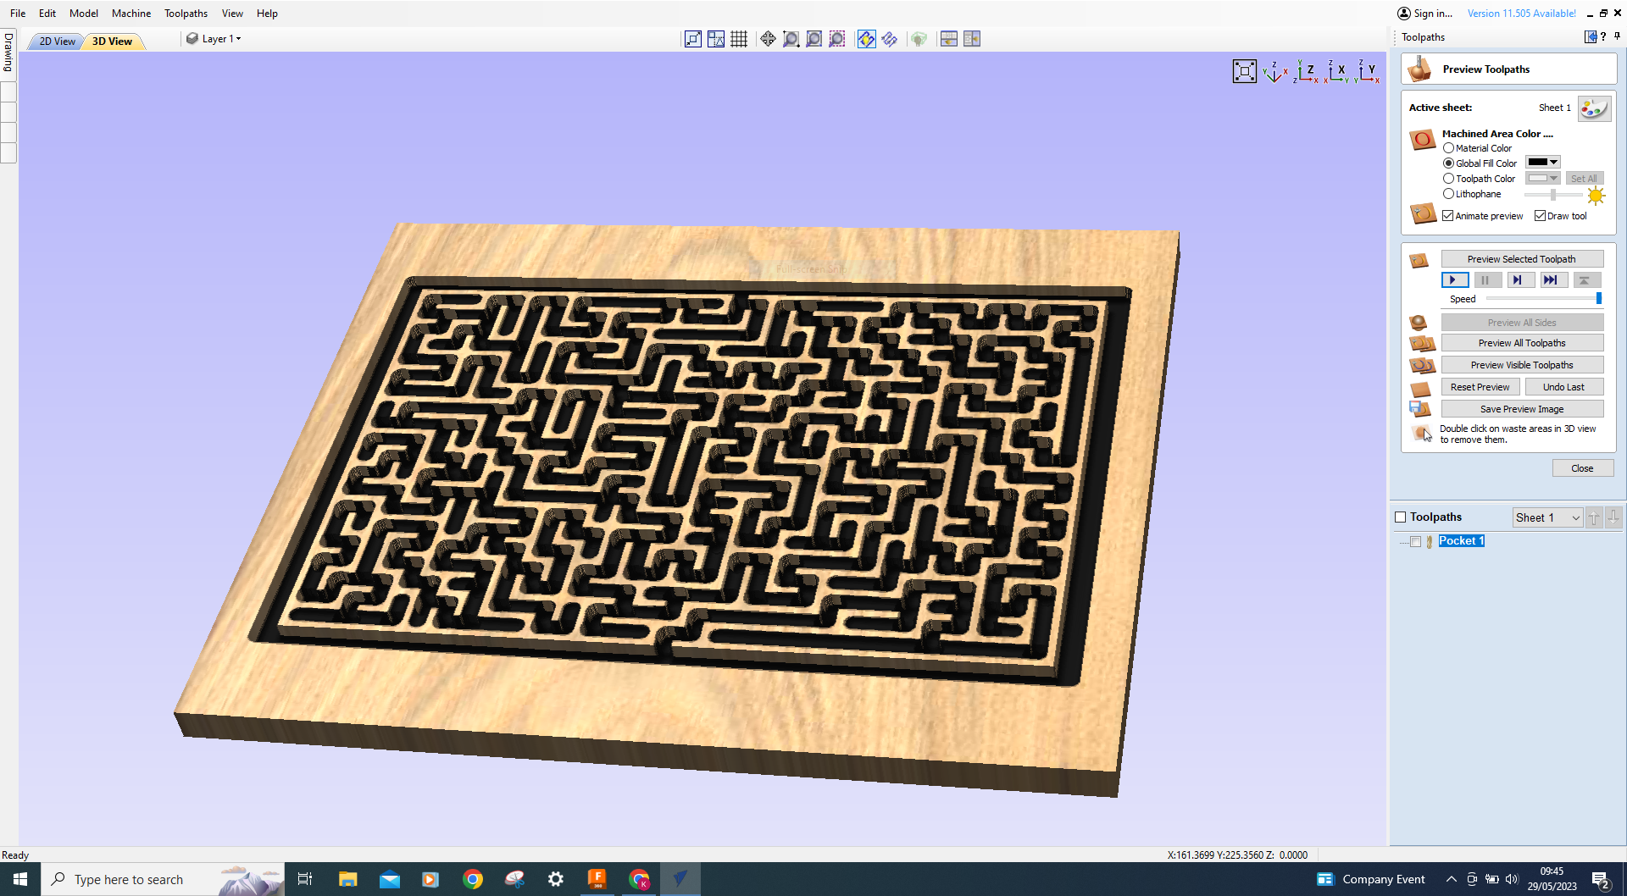
Task: Open the Machine menu
Action: pyautogui.click(x=131, y=13)
